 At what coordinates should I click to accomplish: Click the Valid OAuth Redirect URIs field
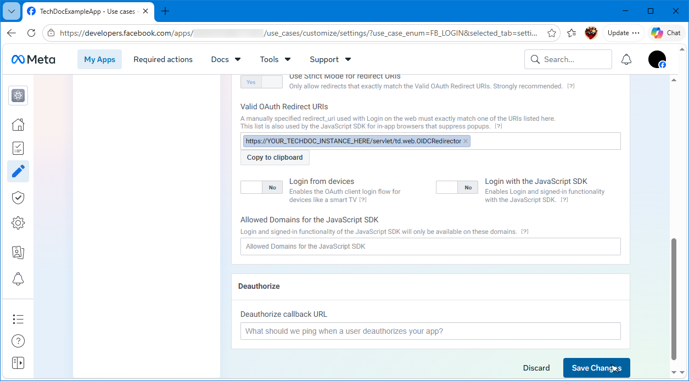click(430, 141)
